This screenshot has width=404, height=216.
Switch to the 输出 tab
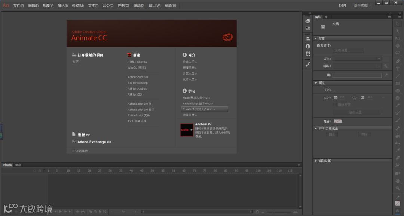coord(18,165)
